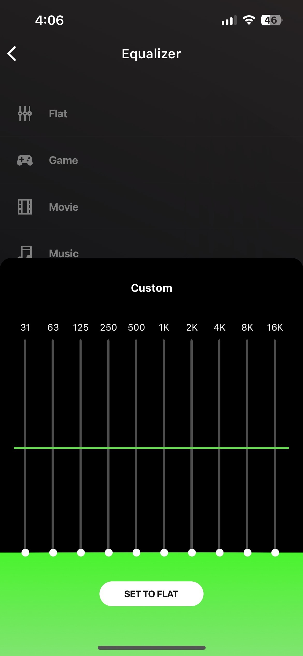Viewport: 303px width, 656px height.
Task: Tap the Music note icon
Action: point(25,252)
